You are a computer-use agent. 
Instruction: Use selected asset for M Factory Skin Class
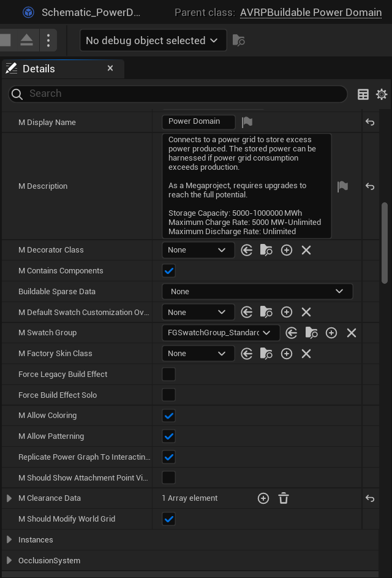click(246, 354)
